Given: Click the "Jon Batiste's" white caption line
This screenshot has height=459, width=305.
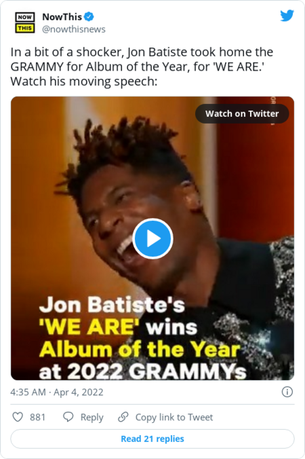Looking at the screenshot, I should point(112,305).
